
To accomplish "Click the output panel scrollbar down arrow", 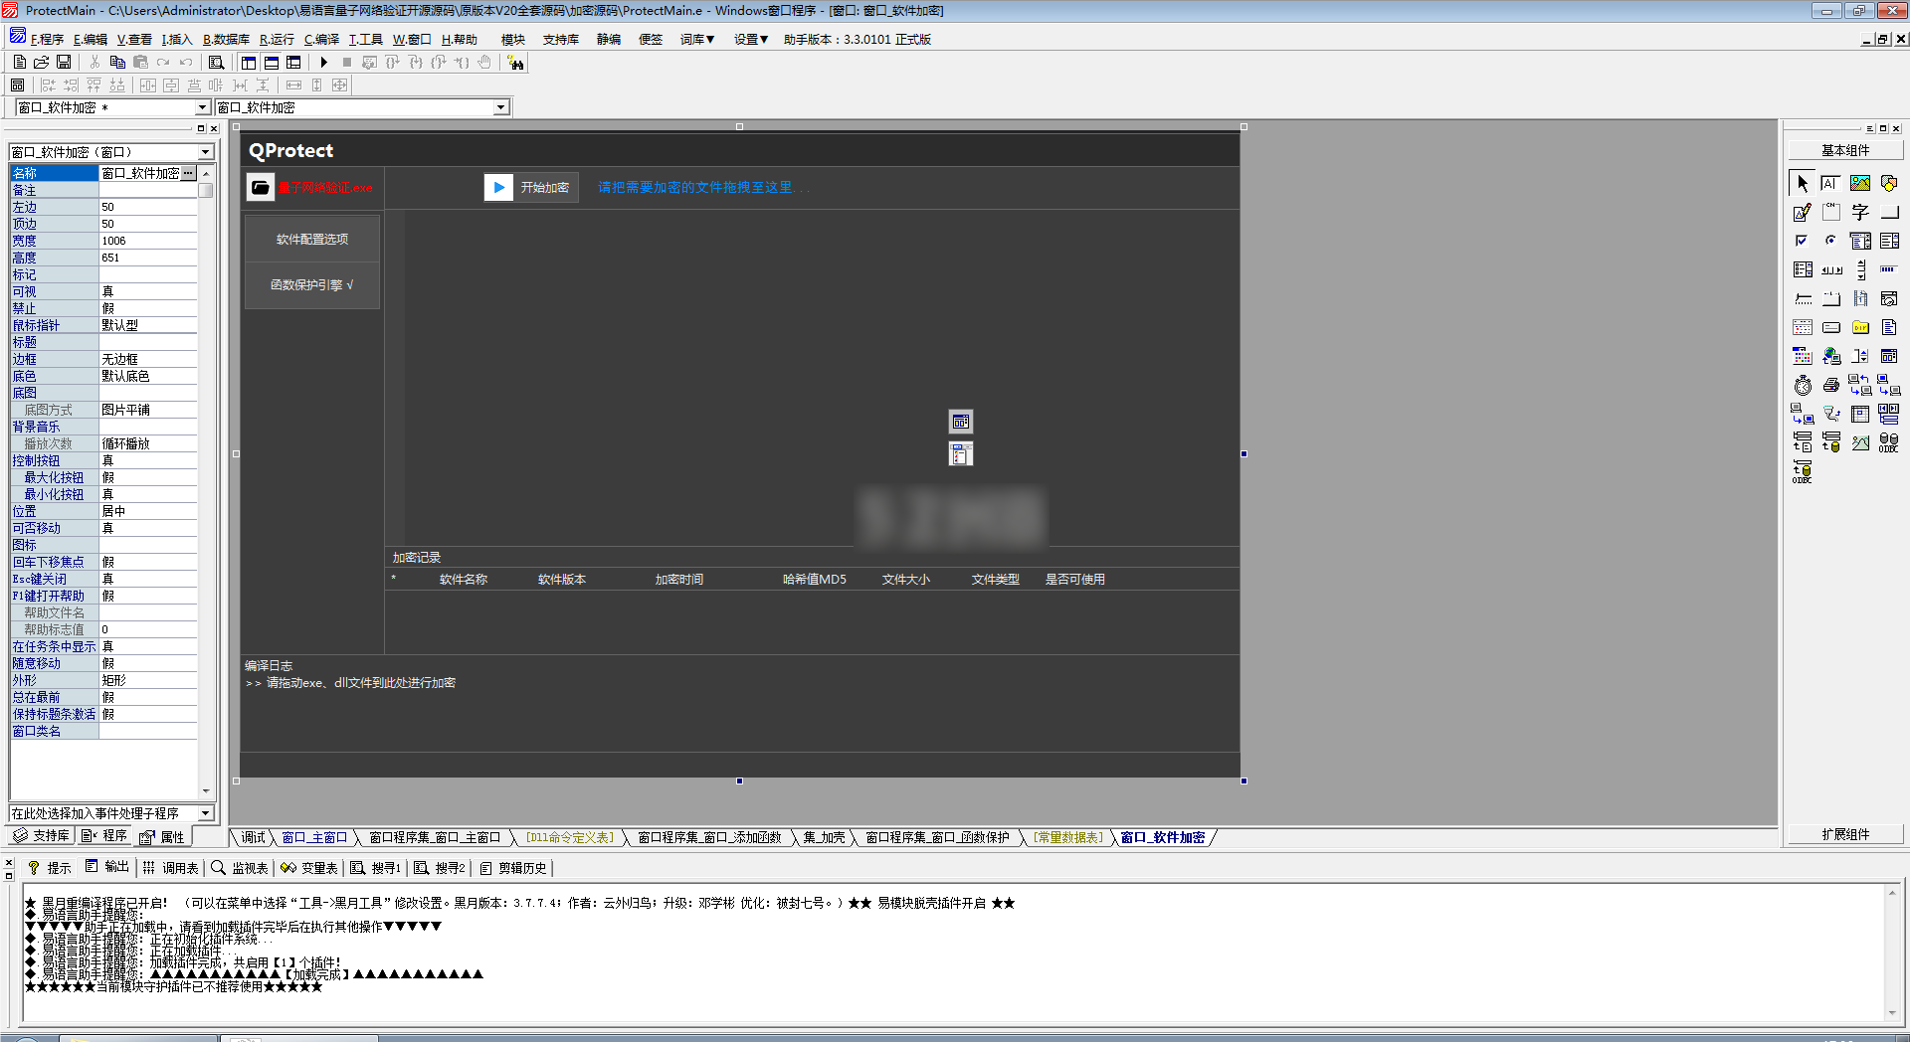I will (x=1891, y=1014).
